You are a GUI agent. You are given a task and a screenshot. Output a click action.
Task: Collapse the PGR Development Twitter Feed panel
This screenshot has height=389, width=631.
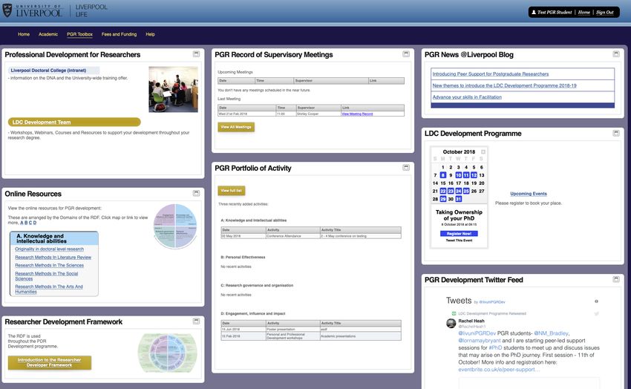(616, 279)
